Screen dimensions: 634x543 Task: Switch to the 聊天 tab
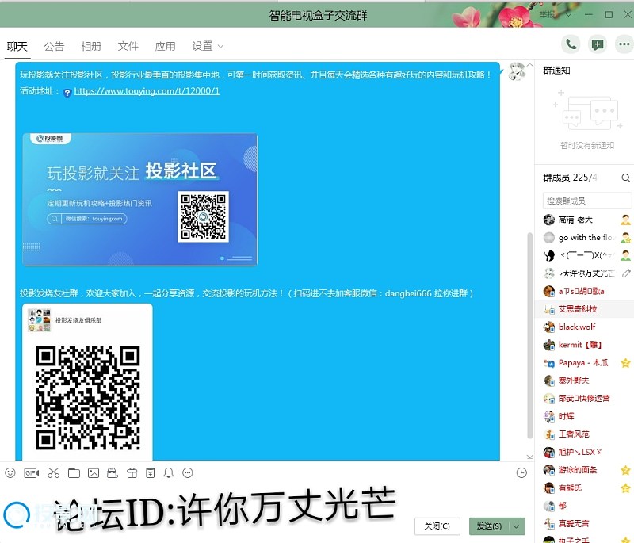[17, 46]
